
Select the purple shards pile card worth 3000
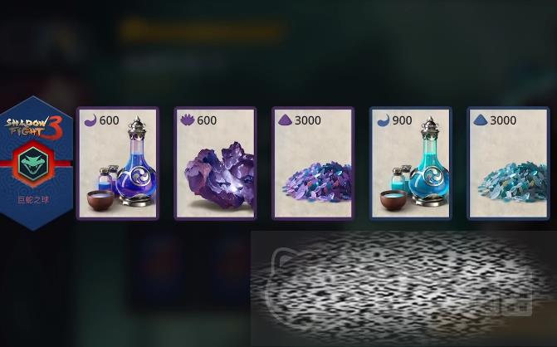[x=313, y=164]
